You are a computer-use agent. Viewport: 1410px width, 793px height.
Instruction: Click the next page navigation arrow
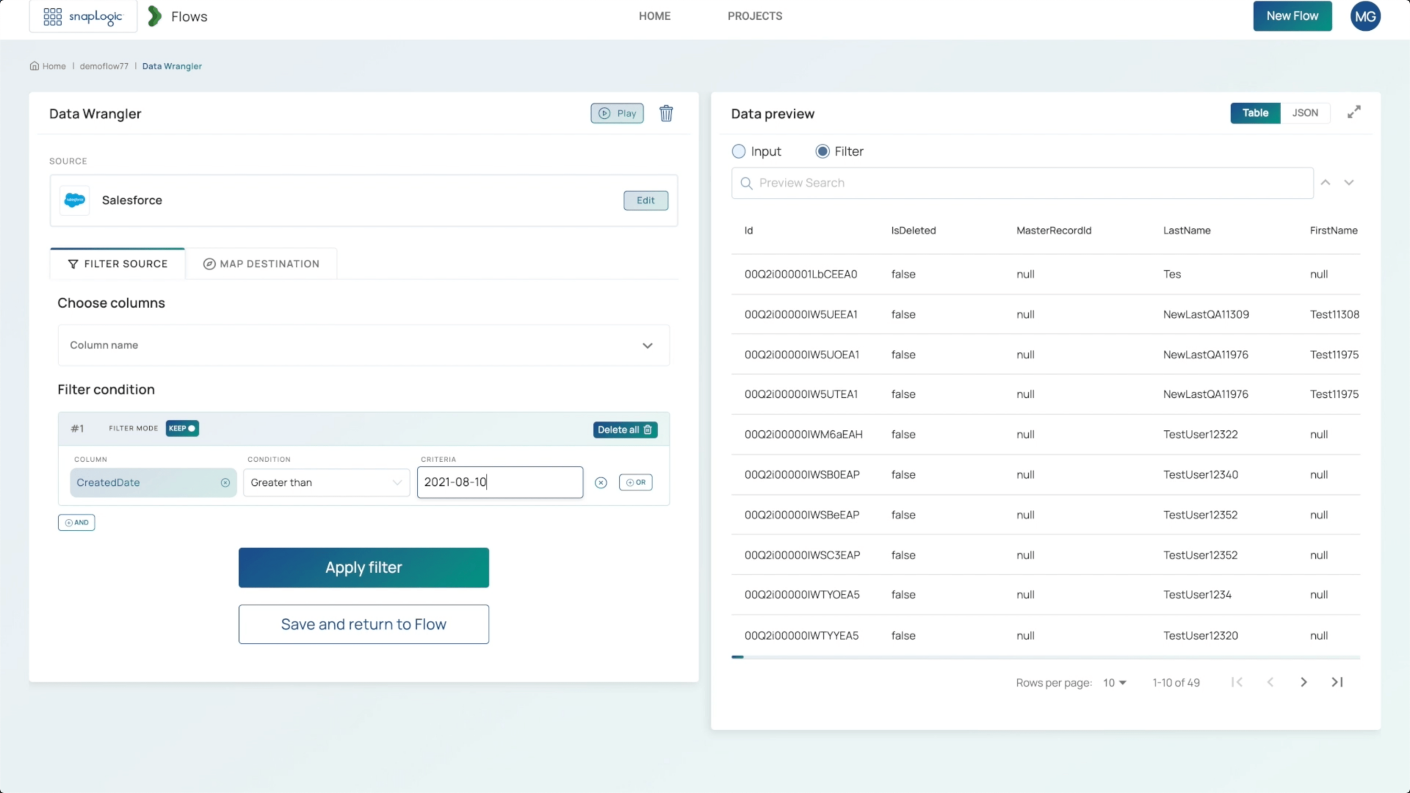1303,682
